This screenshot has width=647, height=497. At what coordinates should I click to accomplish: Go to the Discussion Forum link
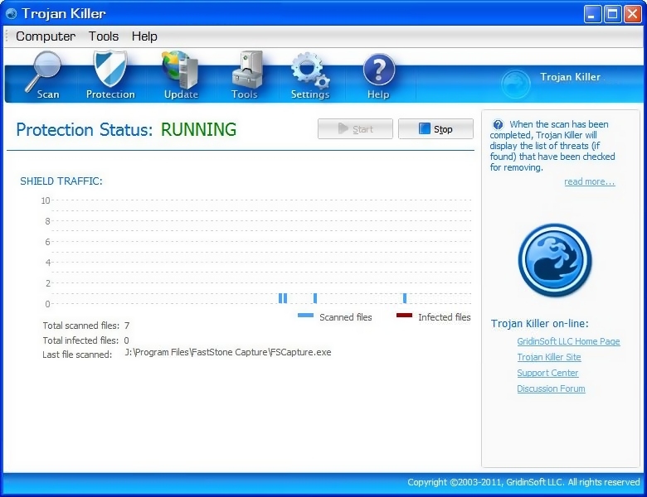click(551, 388)
